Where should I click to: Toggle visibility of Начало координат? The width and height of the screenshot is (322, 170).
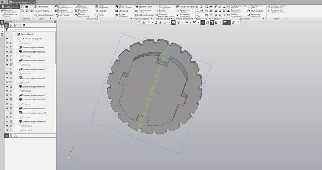pyautogui.click(x=7, y=39)
